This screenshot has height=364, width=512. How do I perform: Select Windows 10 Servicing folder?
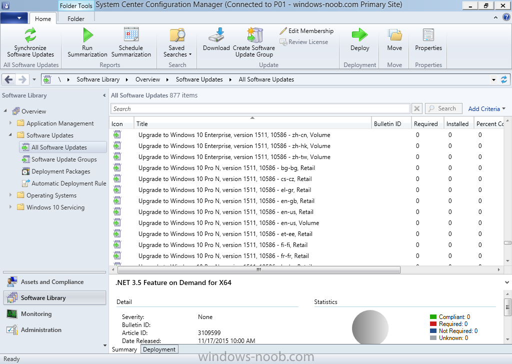(50, 207)
